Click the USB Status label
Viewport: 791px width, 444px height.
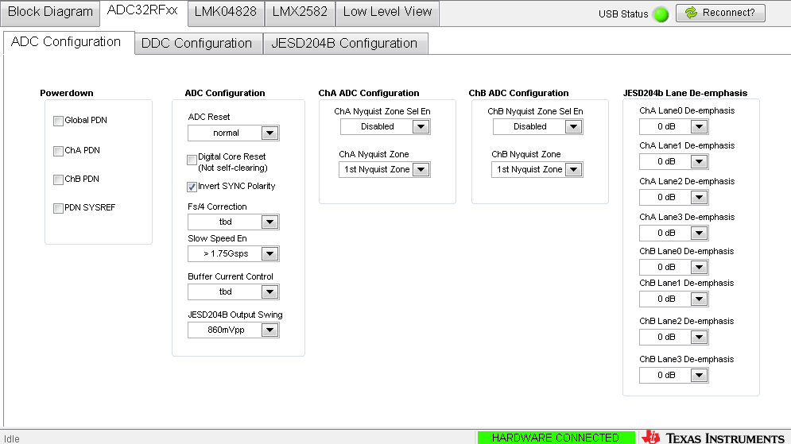623,14
